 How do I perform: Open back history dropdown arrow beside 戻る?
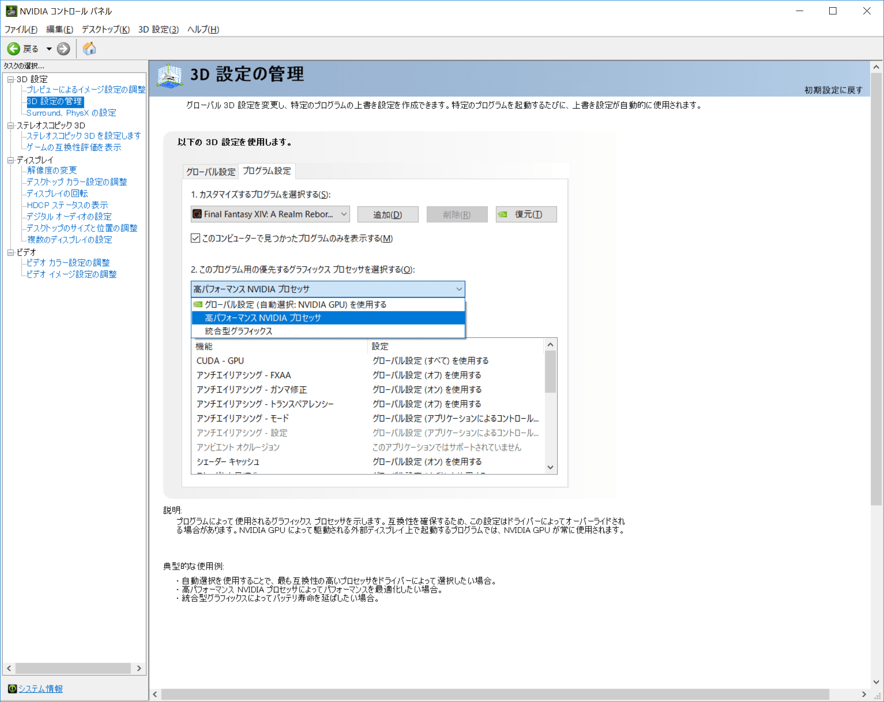(x=49, y=49)
